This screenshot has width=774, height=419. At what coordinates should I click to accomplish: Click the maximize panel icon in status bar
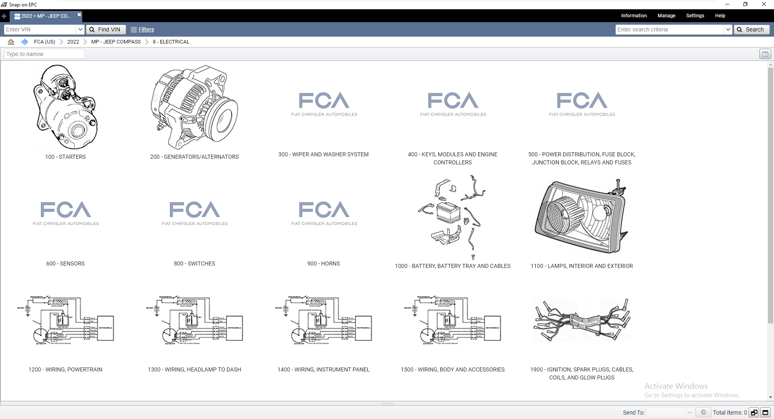coord(765,413)
